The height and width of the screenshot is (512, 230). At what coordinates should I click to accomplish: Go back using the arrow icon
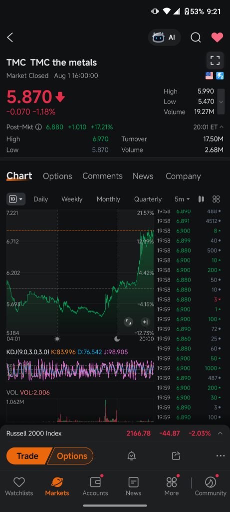coord(10,37)
